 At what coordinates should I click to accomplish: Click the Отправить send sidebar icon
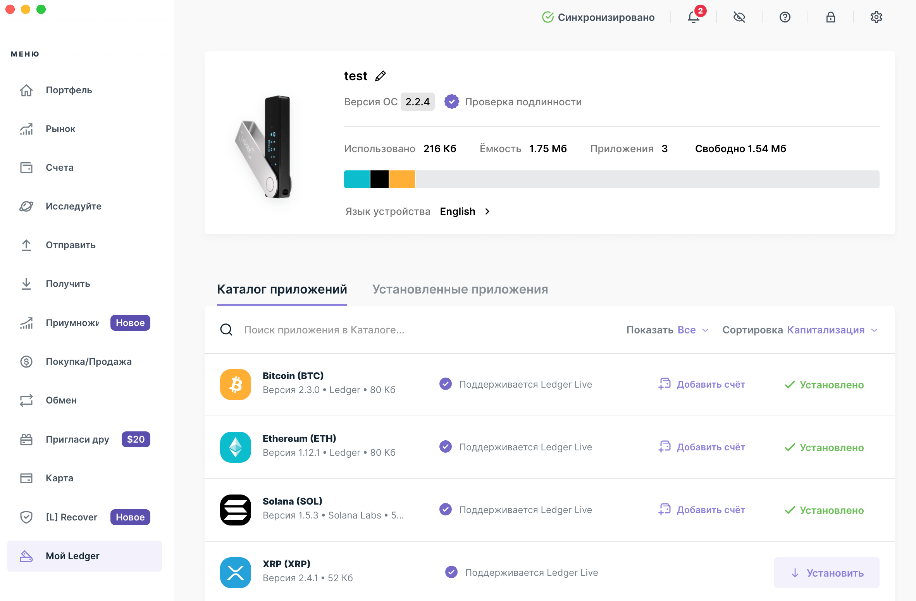point(26,245)
